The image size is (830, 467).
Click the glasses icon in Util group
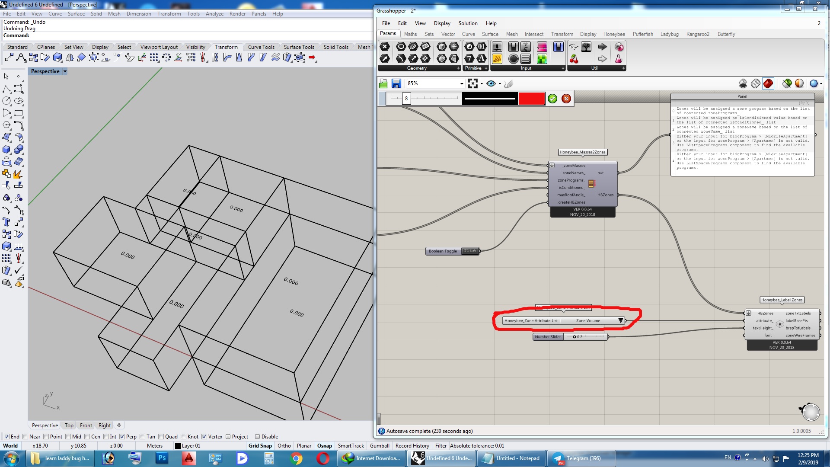pyautogui.click(x=574, y=46)
